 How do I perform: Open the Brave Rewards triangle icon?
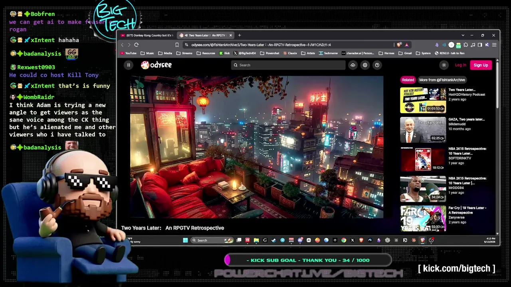[x=406, y=45]
